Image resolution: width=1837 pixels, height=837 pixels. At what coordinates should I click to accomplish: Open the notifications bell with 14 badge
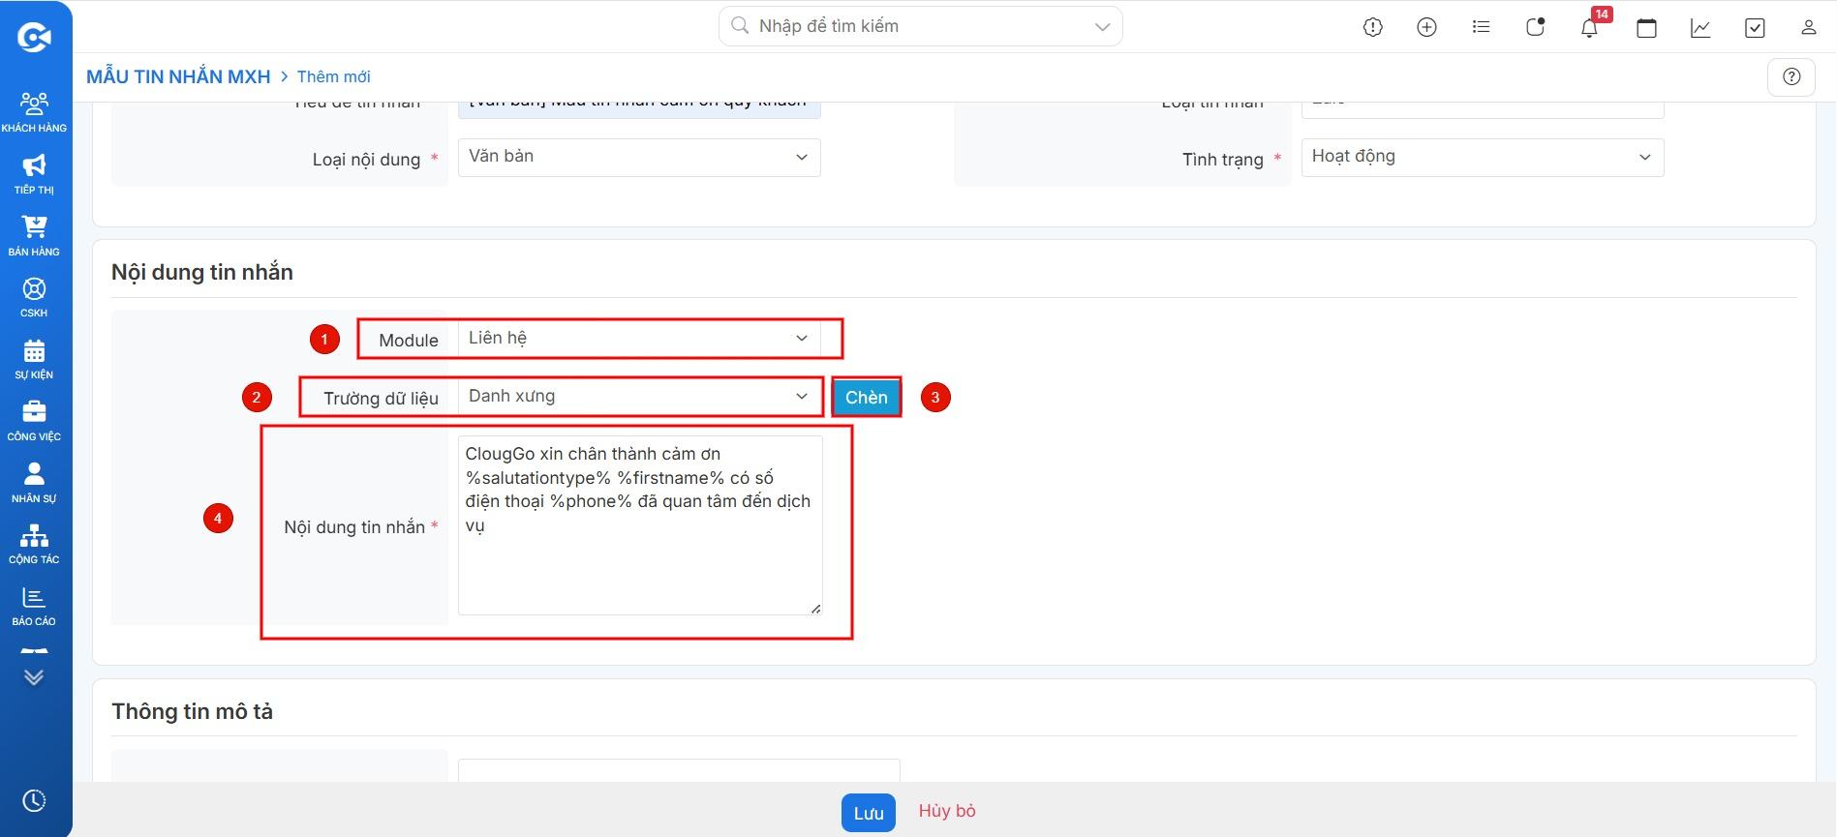click(x=1590, y=27)
